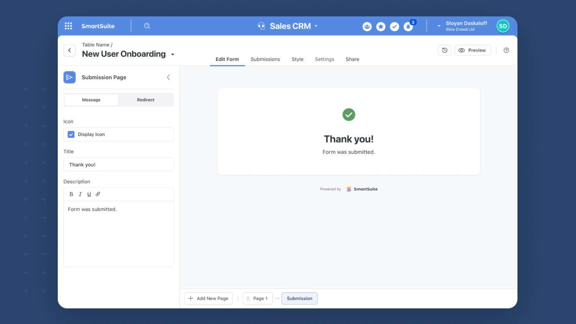The width and height of the screenshot is (576, 324).
Task: Click the 'Thank you!' heading in preview
Action: 349,139
